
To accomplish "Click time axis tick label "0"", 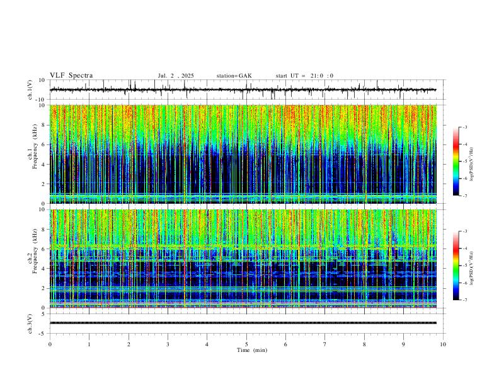I will tap(50, 344).
